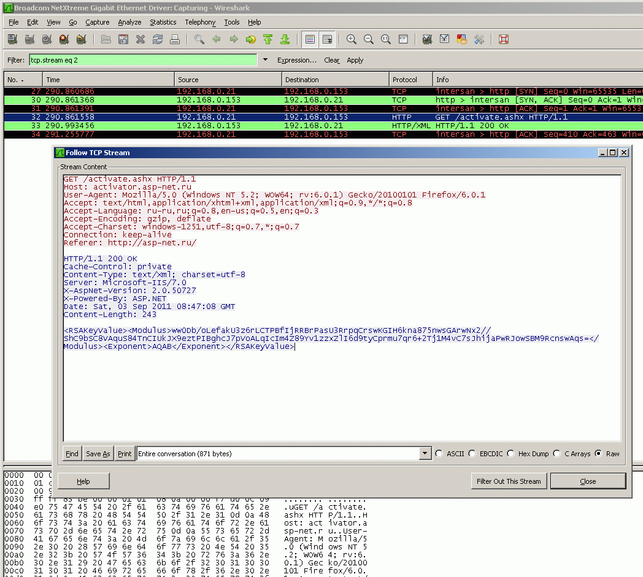Open the list of capture interfaces
Viewport: 643px width, 577px height.
12,39
